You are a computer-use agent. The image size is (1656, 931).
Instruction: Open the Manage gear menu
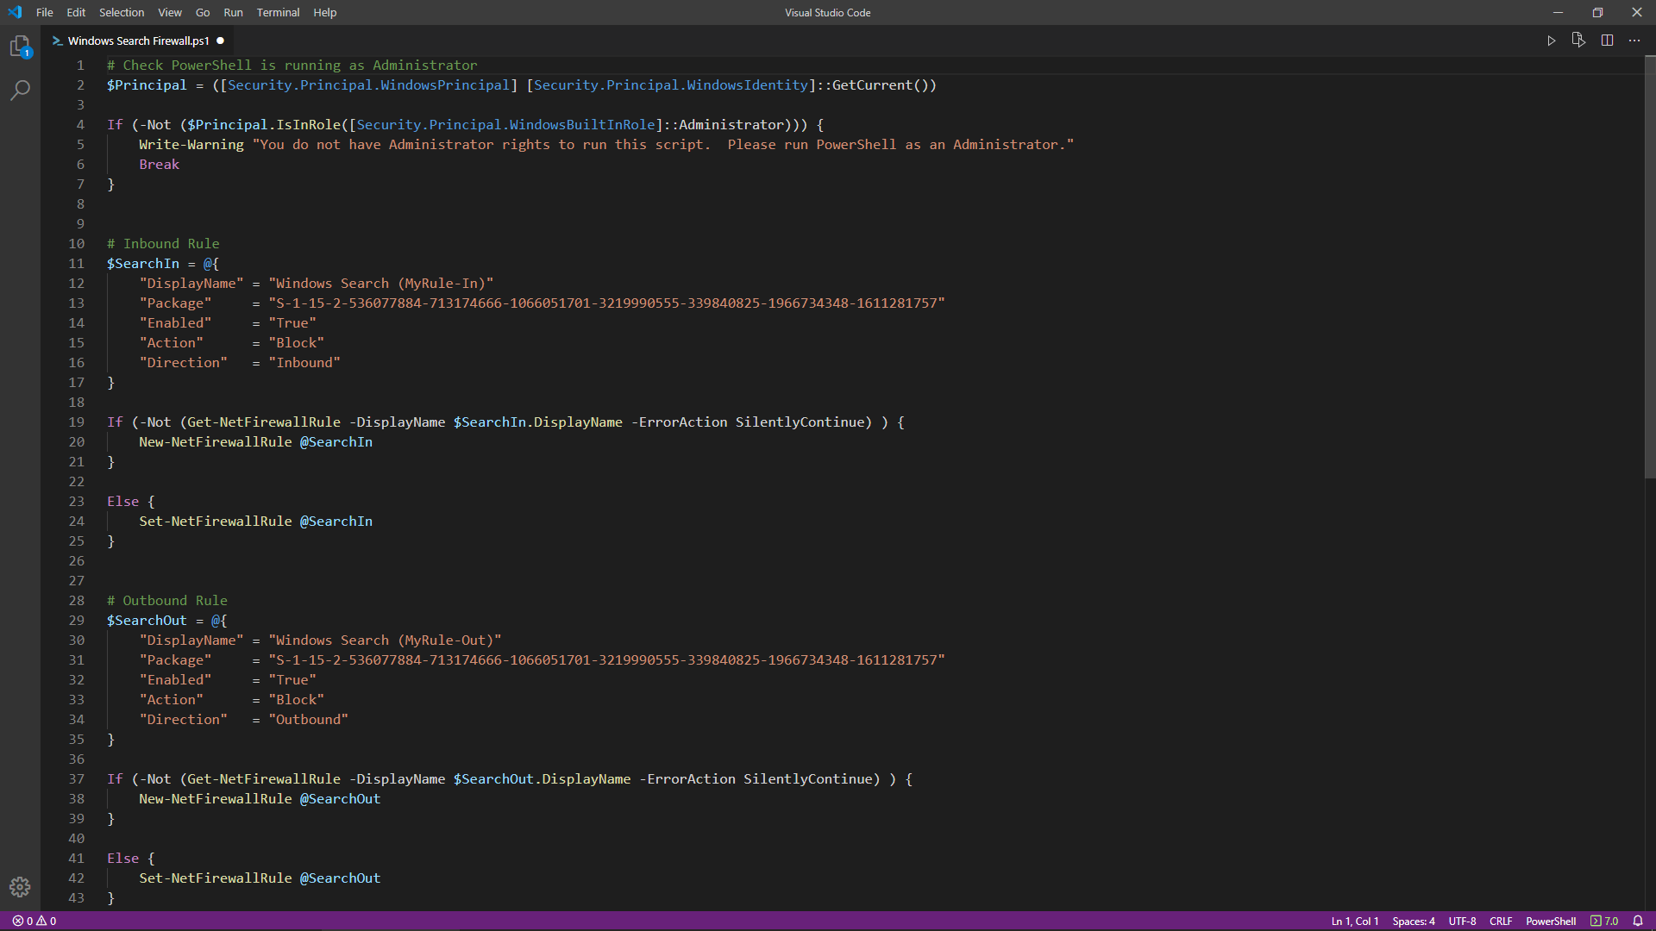click(x=20, y=887)
